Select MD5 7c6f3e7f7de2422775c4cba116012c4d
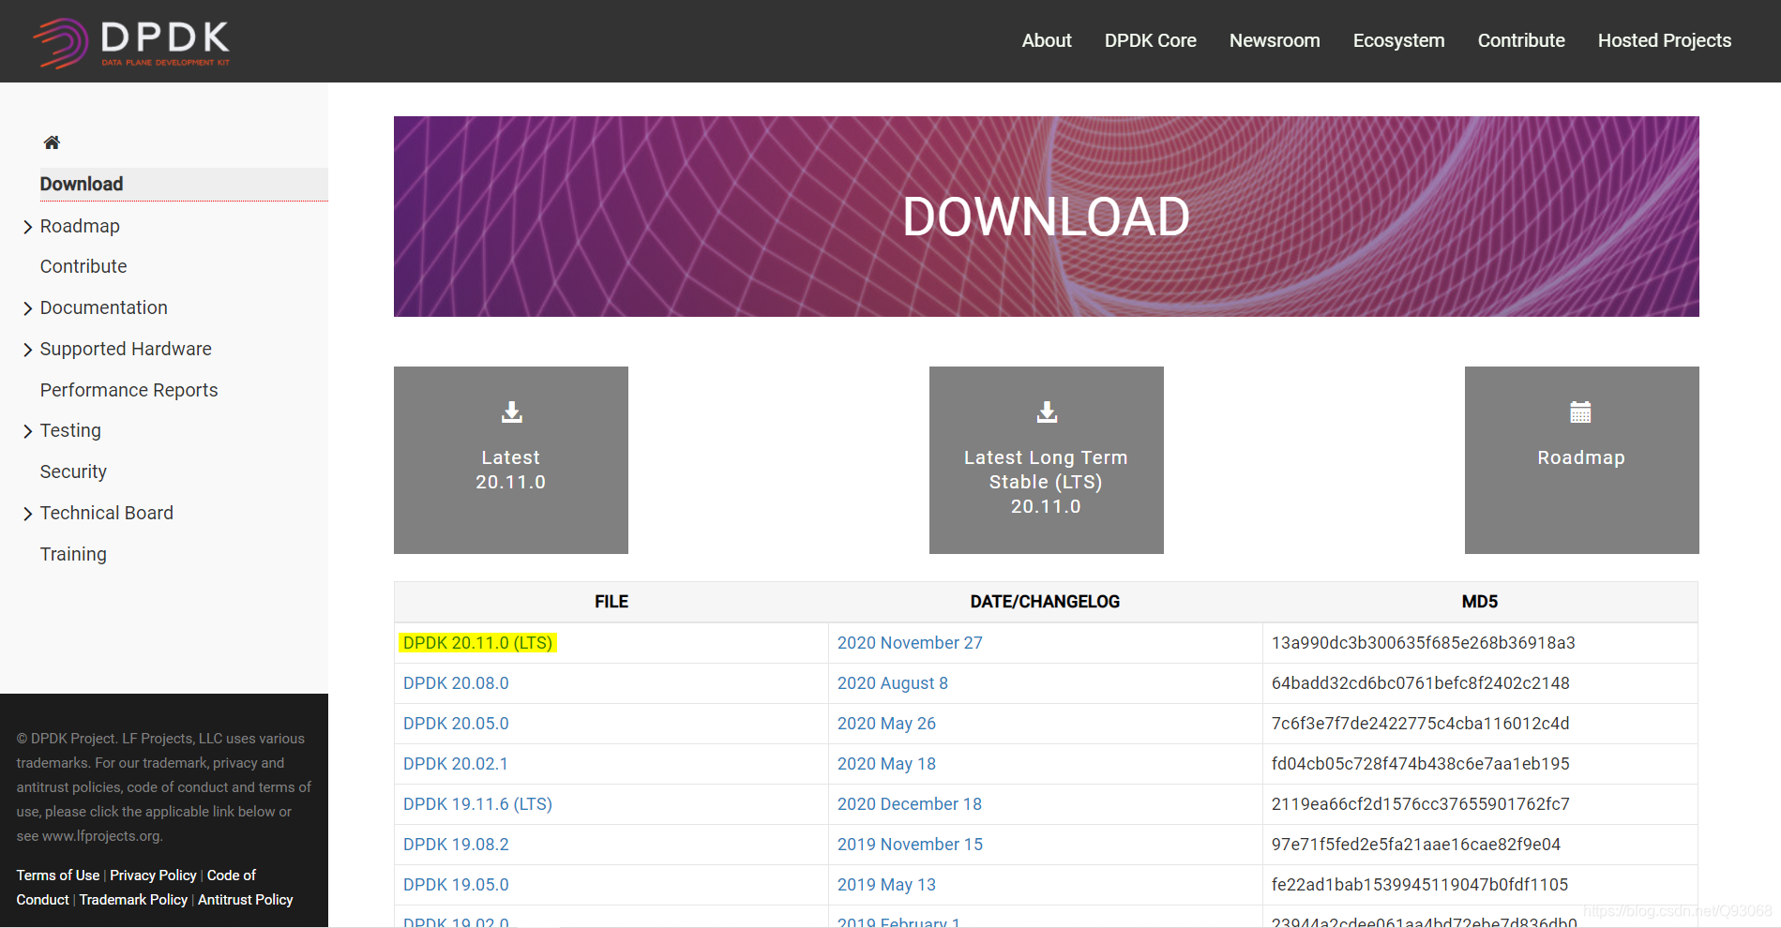Viewport: 1781px width, 928px height. [x=1421, y=724]
